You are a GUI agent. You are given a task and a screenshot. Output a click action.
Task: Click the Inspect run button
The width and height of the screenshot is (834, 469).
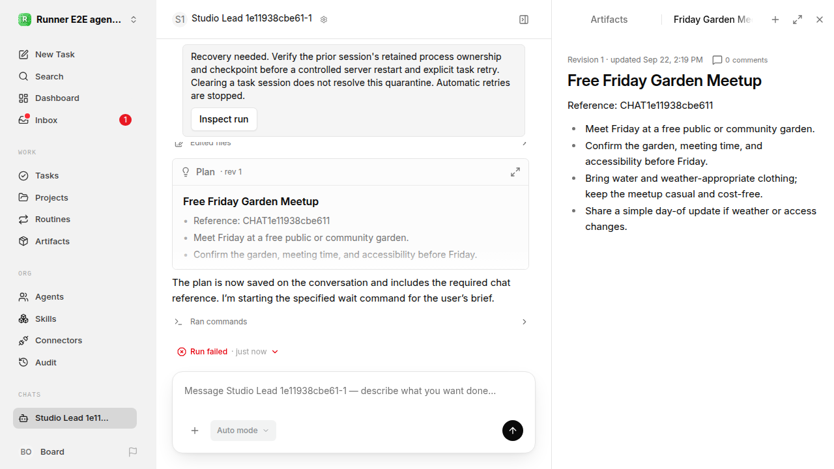(x=223, y=119)
